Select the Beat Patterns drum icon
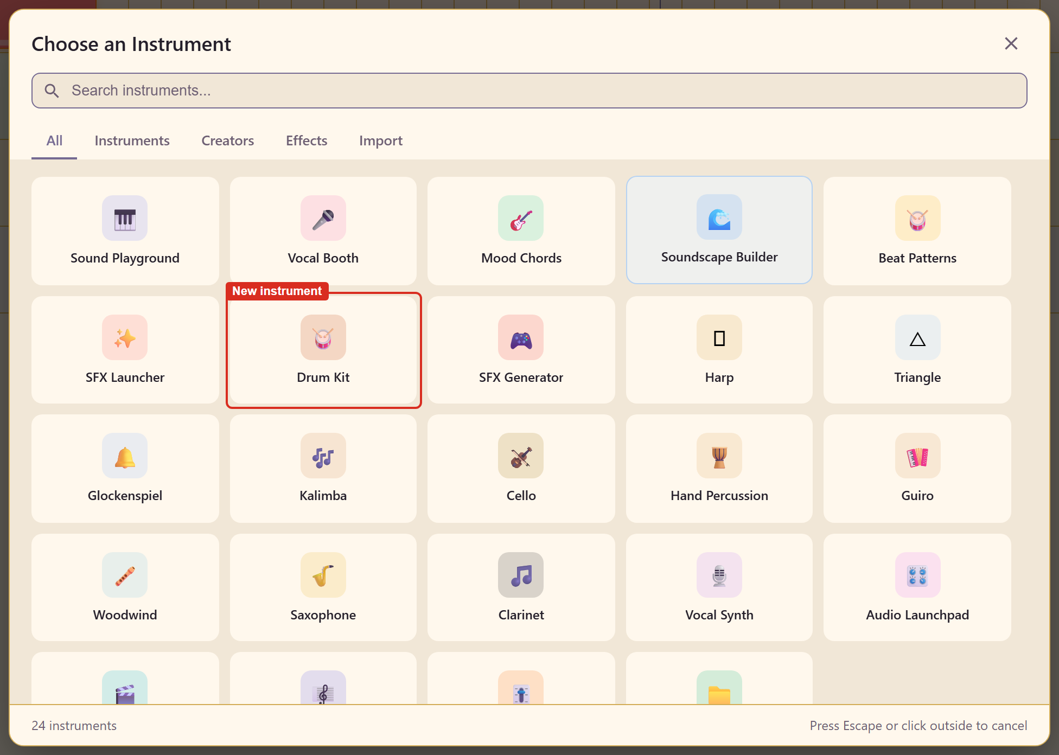1059x755 pixels. click(918, 218)
